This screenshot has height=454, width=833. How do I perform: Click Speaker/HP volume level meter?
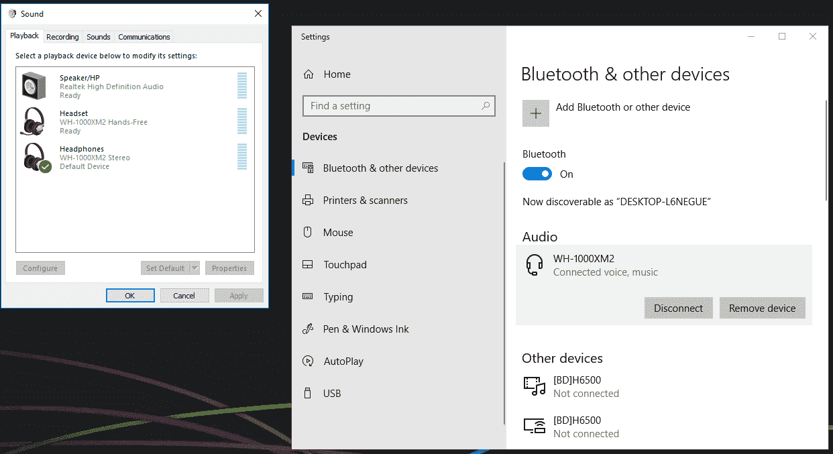(x=242, y=86)
